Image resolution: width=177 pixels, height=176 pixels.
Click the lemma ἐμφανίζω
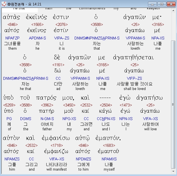tap(56, 152)
